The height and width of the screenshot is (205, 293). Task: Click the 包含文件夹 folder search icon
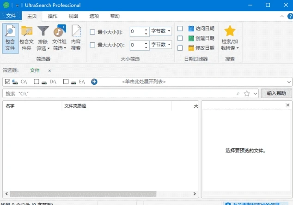pyautogui.click(x=27, y=31)
